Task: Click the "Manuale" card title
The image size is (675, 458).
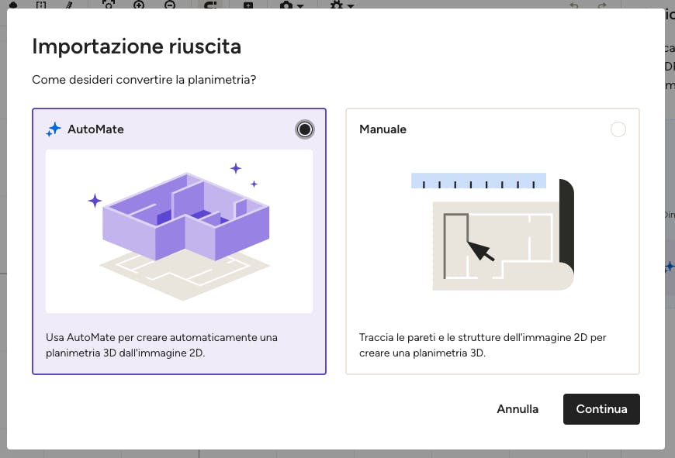Action: tap(382, 129)
